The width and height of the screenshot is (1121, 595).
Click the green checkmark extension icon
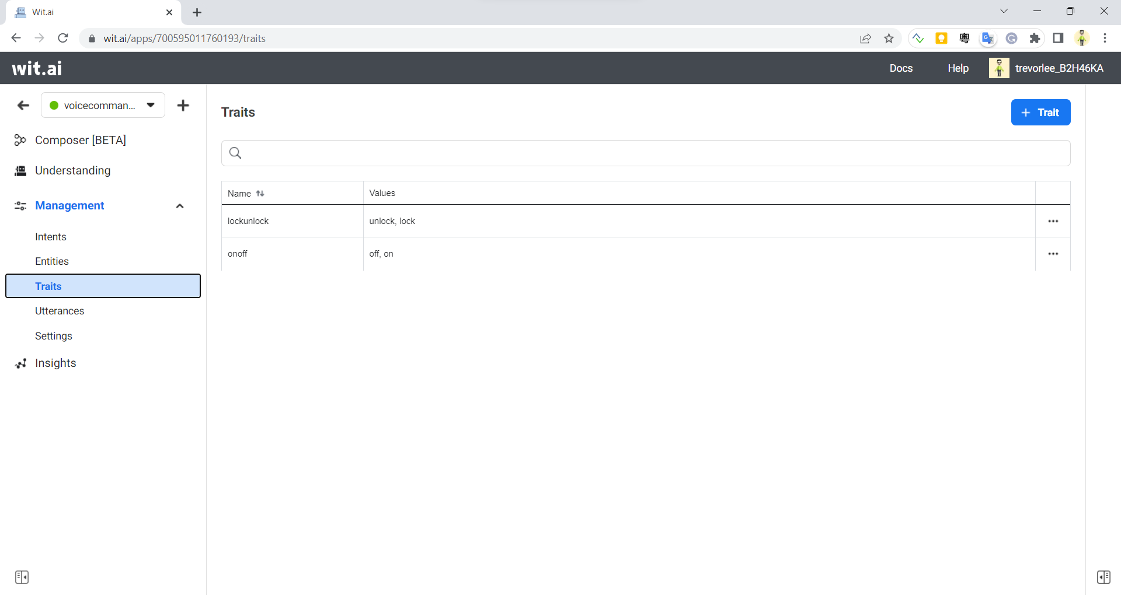918,38
